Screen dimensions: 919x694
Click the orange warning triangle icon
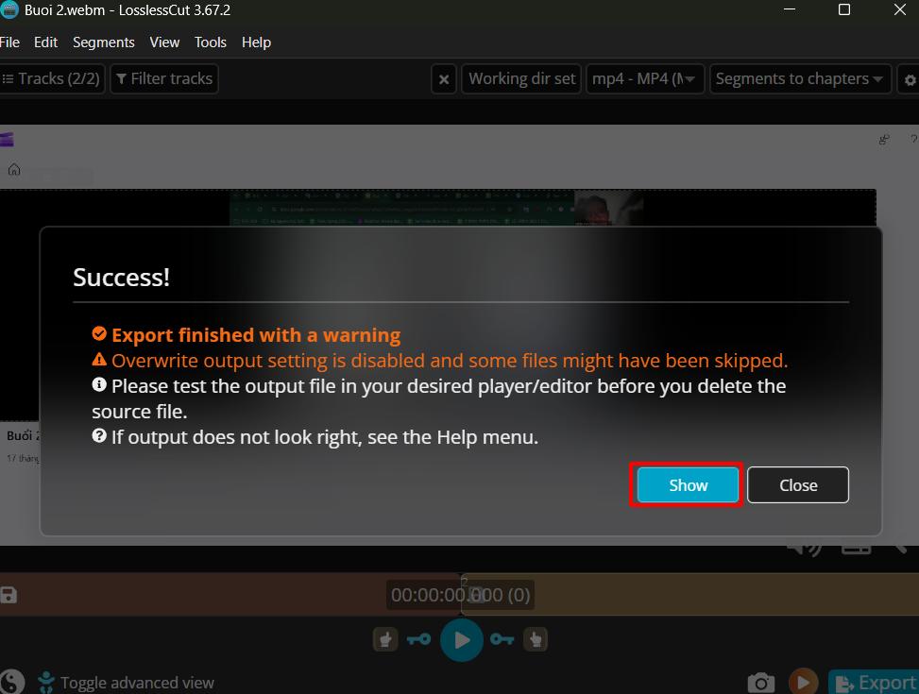(x=99, y=360)
